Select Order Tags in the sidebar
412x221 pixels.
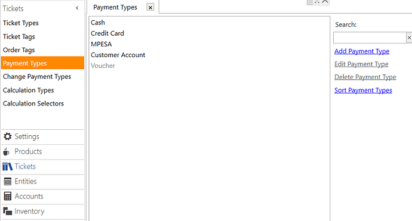coord(19,50)
